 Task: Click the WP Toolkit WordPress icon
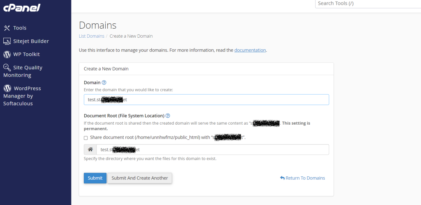(7, 54)
